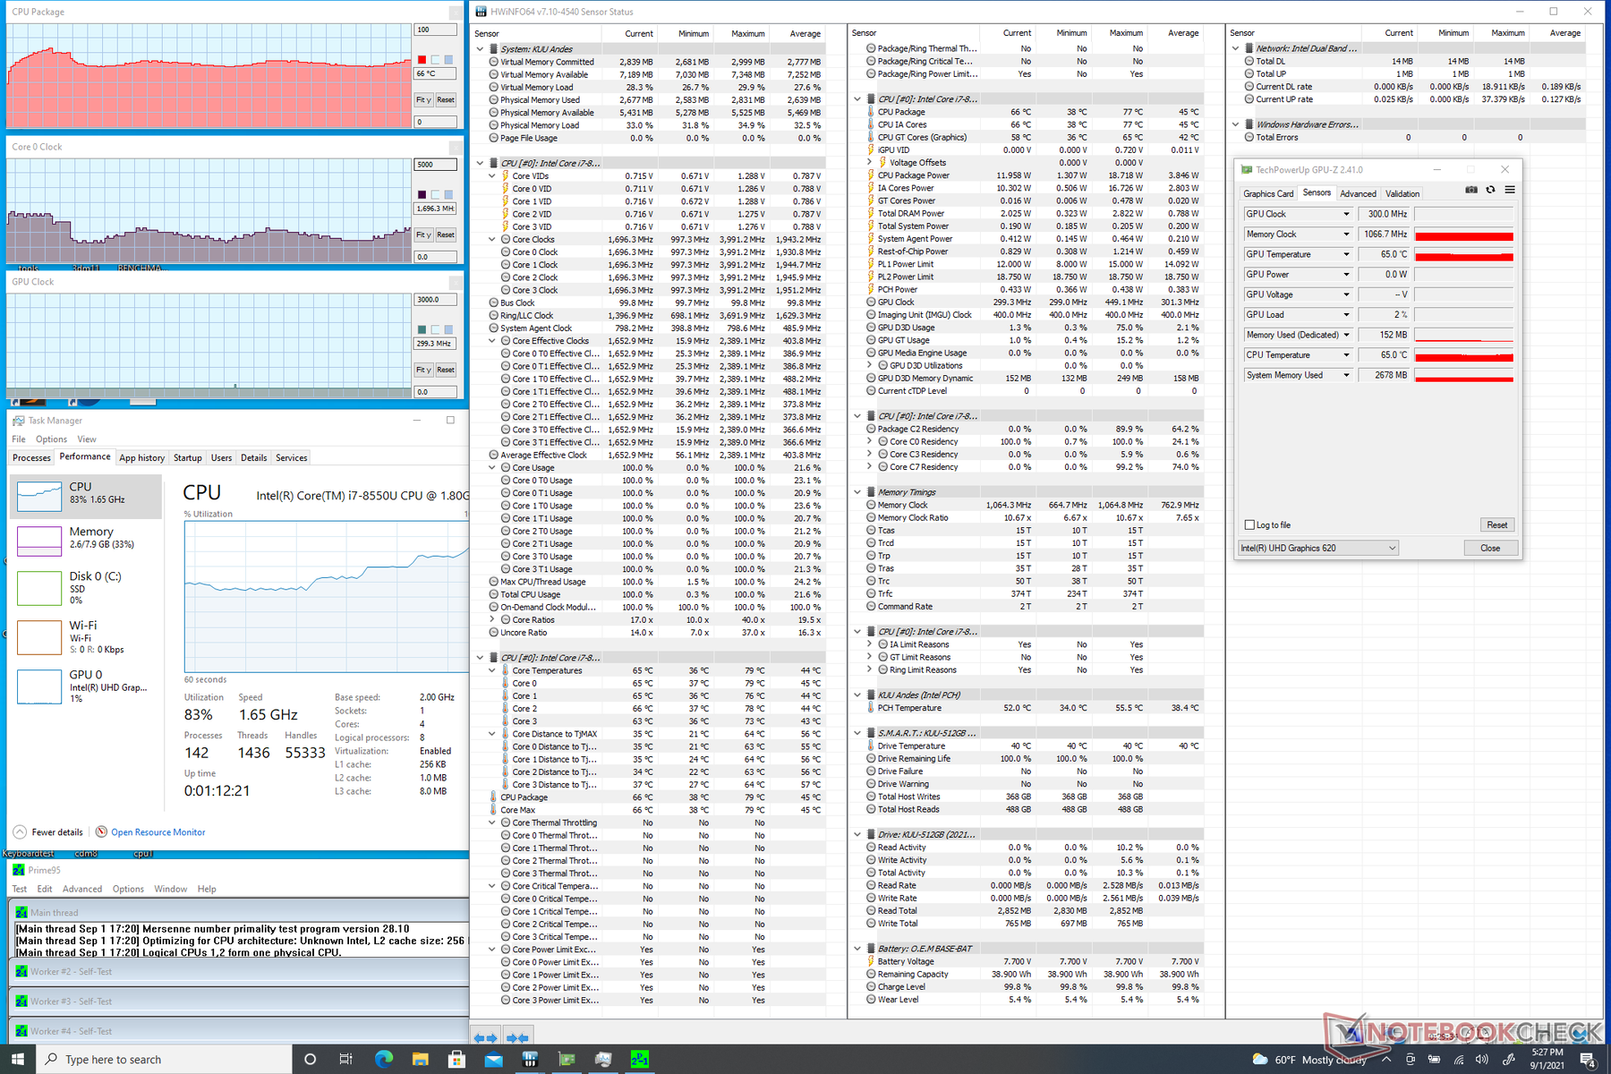This screenshot has height=1074, width=1611.
Task: Open GPU Temperature sensor dropdown
Action: [1346, 254]
